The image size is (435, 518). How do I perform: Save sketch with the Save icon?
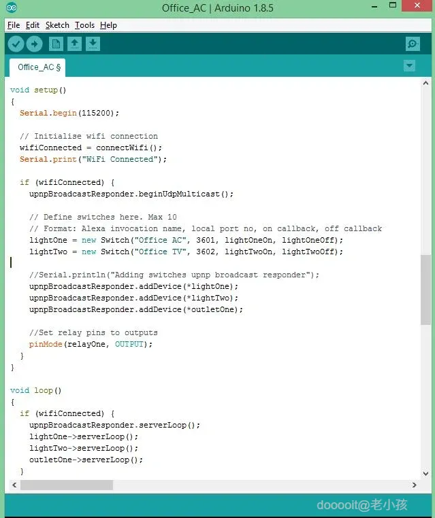93,44
